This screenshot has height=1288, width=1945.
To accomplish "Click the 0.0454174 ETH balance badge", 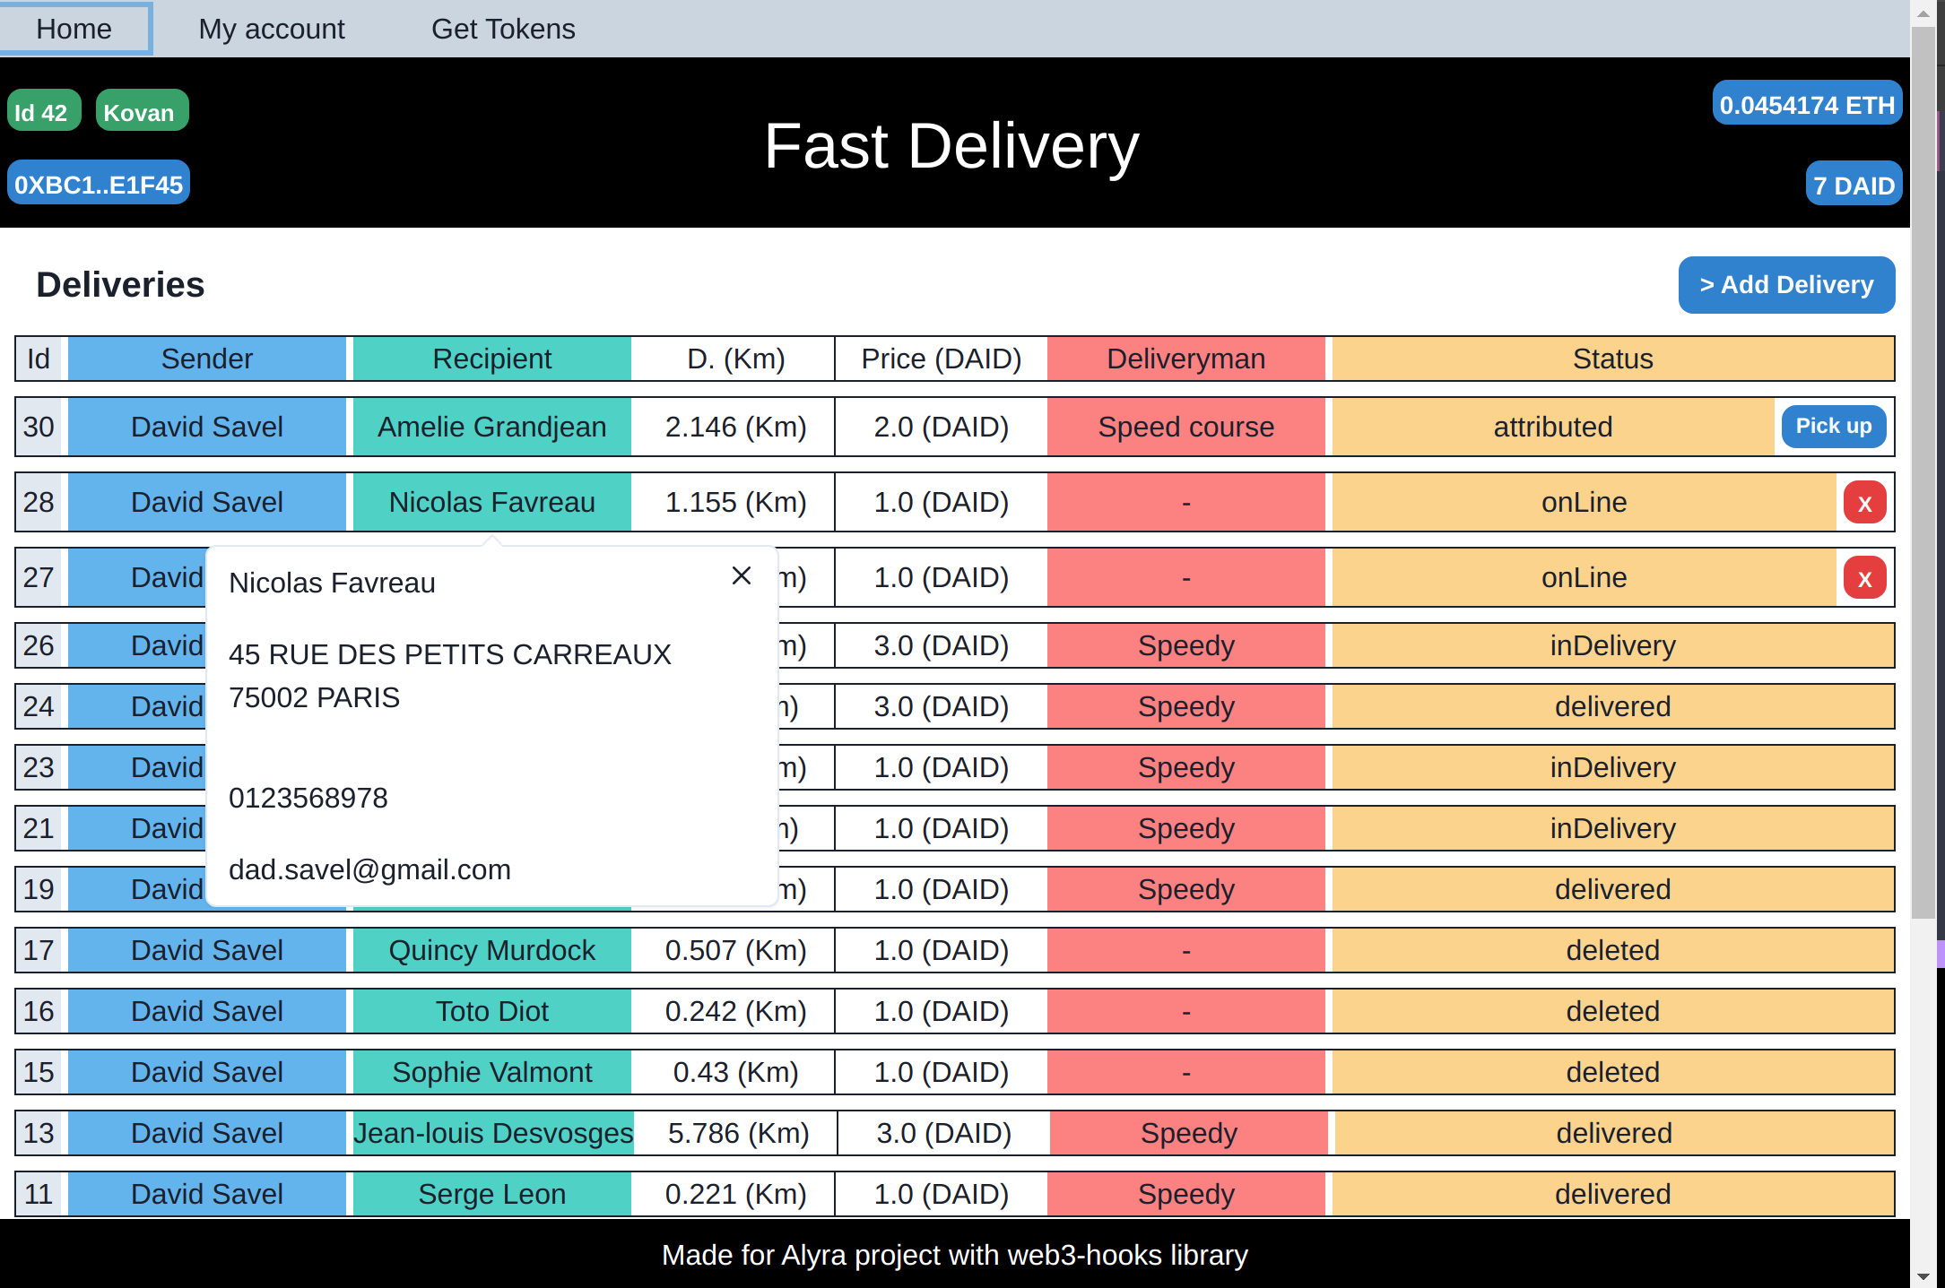I will point(1807,103).
